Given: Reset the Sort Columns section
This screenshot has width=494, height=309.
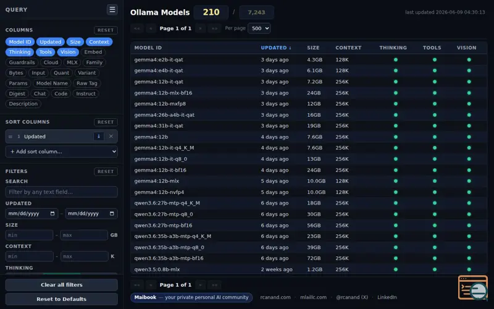Looking at the screenshot, I should coord(106,122).
